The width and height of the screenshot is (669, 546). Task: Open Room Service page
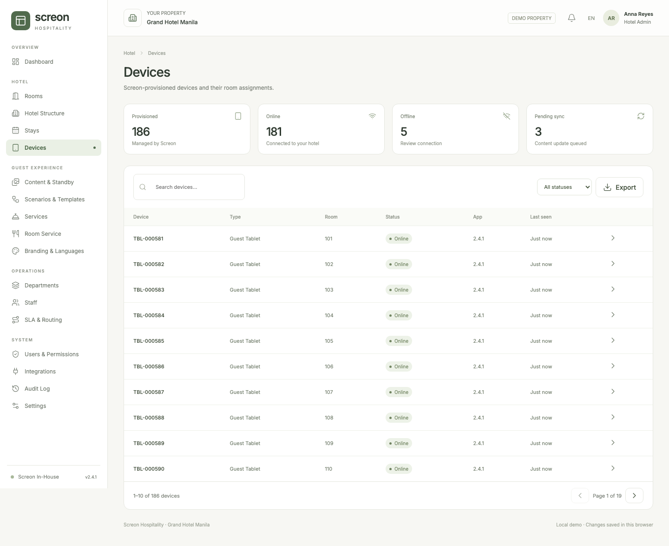(x=53, y=234)
